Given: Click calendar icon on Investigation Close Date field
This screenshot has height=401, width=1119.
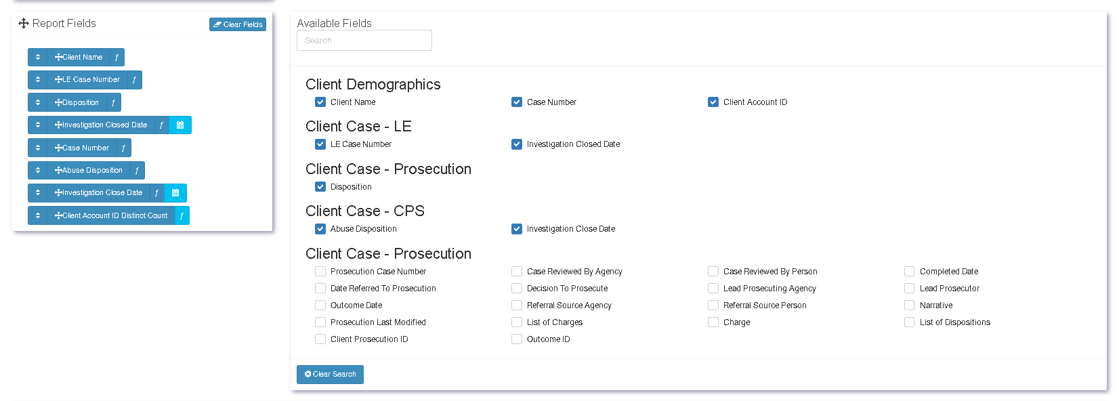Looking at the screenshot, I should (x=175, y=193).
